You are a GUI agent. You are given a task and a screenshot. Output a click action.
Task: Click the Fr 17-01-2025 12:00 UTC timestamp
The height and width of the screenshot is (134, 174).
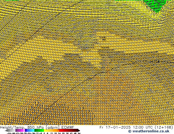click(x=127, y=127)
